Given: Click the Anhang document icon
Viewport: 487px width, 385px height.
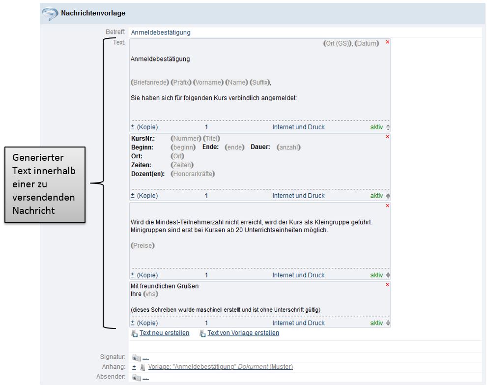Looking at the screenshot, I should (x=143, y=367).
